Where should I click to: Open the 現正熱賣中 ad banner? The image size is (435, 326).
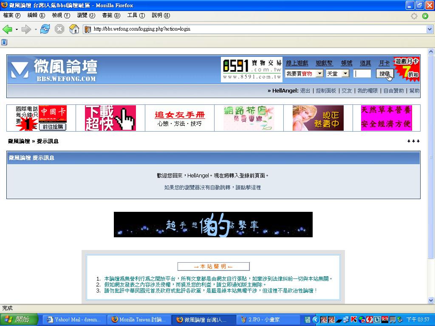318,118
